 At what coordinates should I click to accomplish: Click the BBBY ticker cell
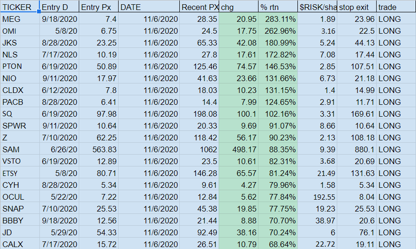[x=20, y=221]
